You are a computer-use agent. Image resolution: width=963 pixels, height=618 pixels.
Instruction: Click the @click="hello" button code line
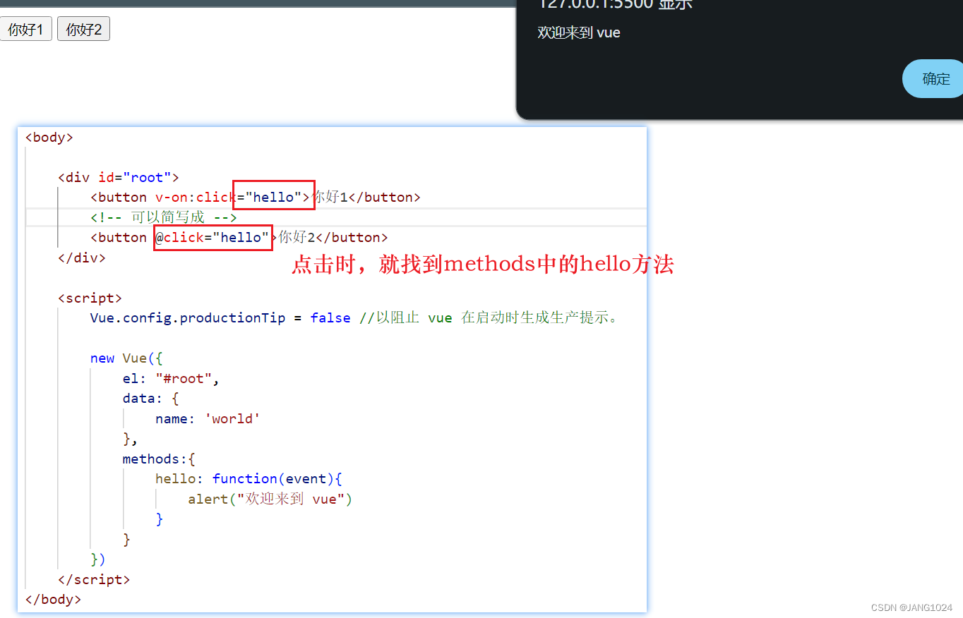(x=239, y=237)
